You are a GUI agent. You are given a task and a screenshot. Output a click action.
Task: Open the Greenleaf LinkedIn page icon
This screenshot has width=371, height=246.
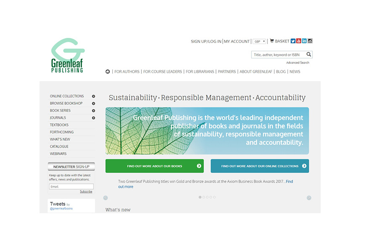304,41
